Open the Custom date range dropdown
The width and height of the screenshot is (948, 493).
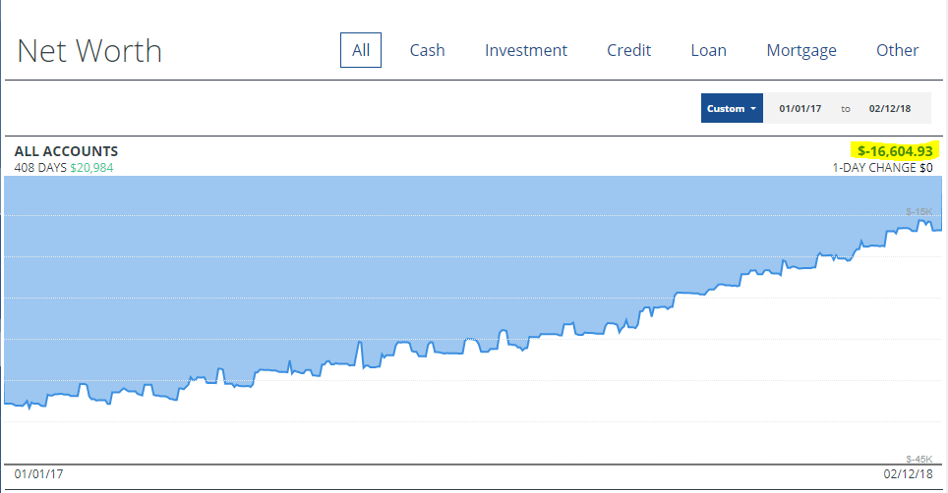pos(733,109)
